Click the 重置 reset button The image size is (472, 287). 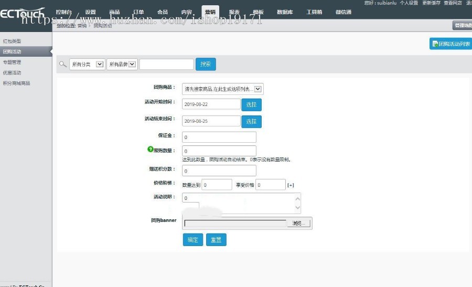[x=216, y=240]
